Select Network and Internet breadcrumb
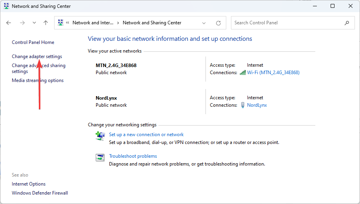The width and height of the screenshot is (360, 204). coord(93,23)
